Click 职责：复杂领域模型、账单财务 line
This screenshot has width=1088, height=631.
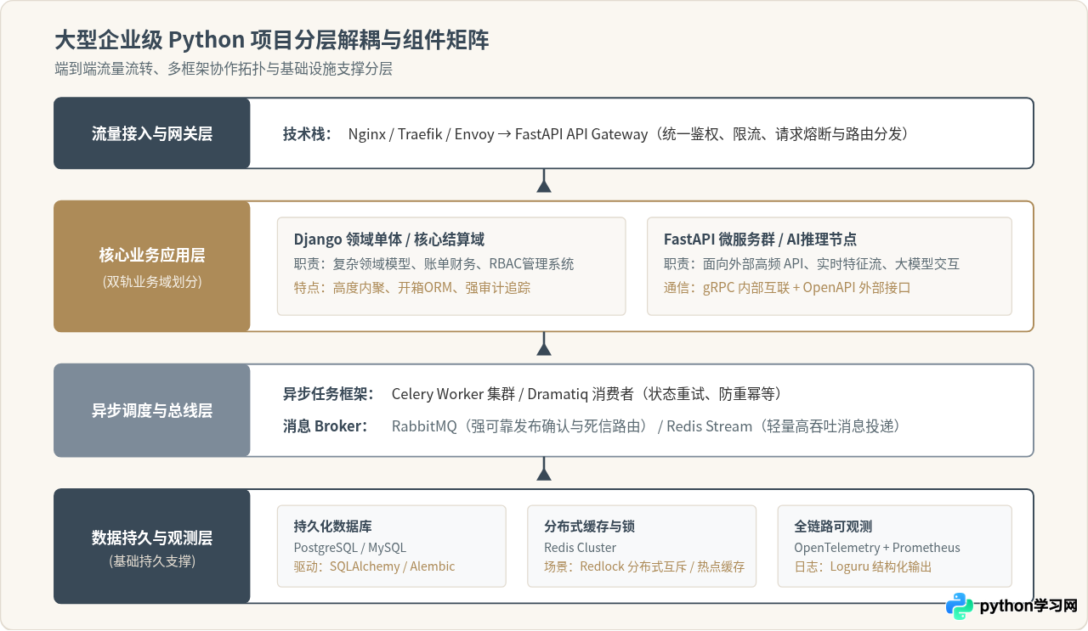pyautogui.click(x=433, y=264)
